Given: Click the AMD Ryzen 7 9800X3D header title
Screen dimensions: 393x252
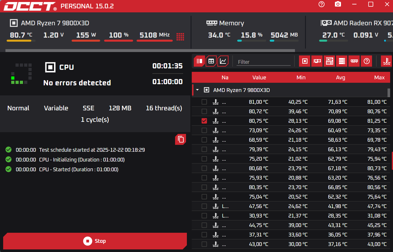Looking at the screenshot, I should 55,23.
